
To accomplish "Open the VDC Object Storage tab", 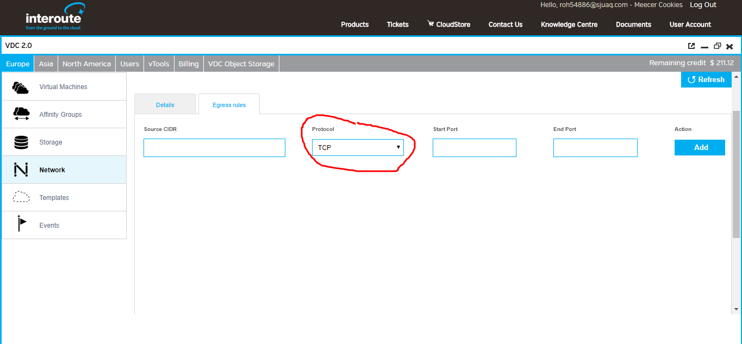I will pos(241,64).
